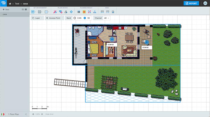Screen dimensions: 210x117
Task: Select the 5G band radio button
Action: 85,18
